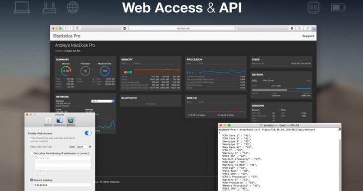Open the Safari share icon
Viewport: 363px width, 191px height.
click(x=299, y=28)
